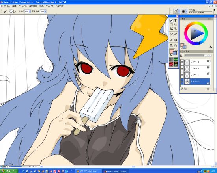217x173 pixels.
Task: Select the additional blue swatch in toolbox
Action: [x=175, y=53]
